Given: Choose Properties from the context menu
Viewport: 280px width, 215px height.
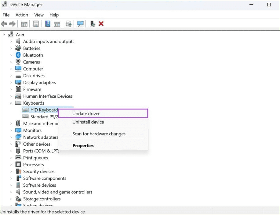Looking at the screenshot, I should click(103, 145).
